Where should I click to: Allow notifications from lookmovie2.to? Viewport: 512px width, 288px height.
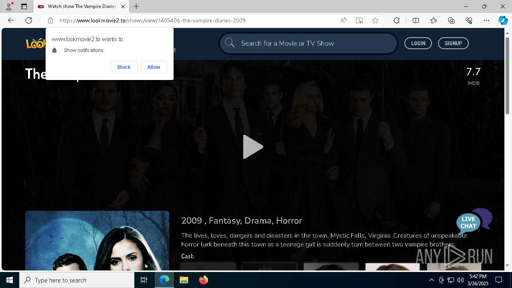pyautogui.click(x=154, y=67)
